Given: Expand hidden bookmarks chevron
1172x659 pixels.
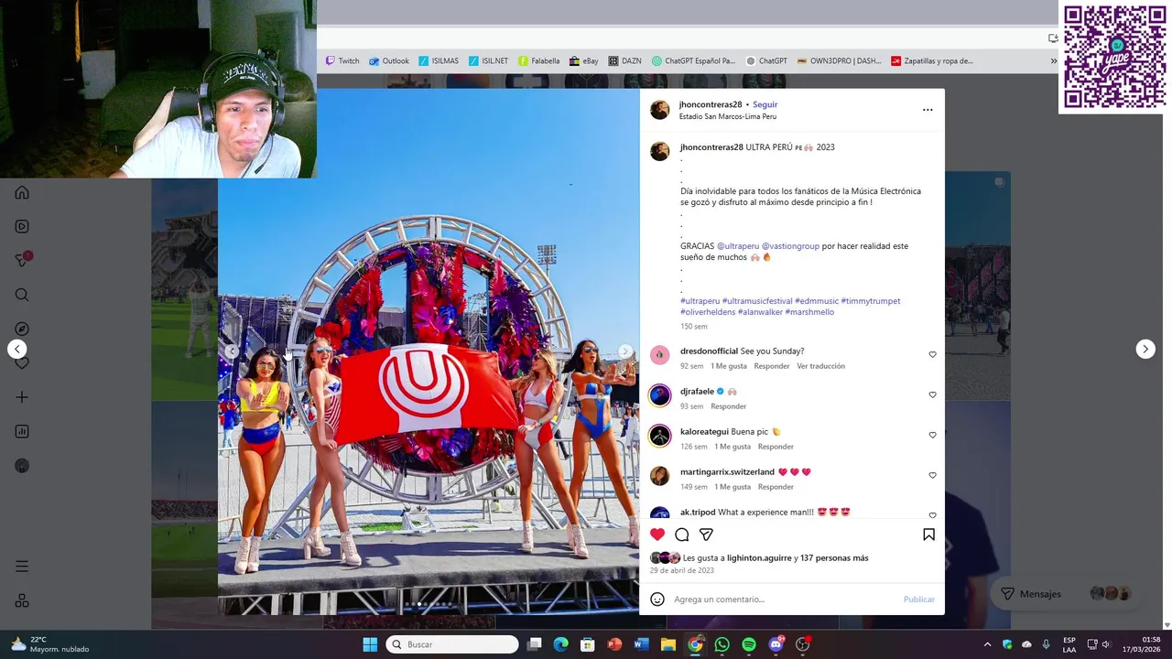Looking at the screenshot, I should pos(1053,61).
